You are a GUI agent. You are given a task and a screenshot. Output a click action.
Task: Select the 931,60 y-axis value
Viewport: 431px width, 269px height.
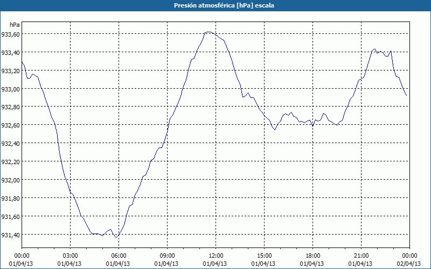10,217
